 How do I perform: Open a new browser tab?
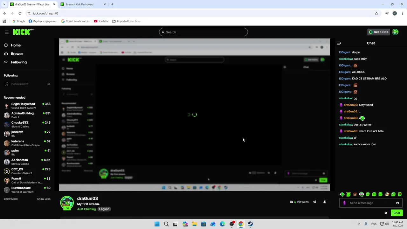[112, 4]
